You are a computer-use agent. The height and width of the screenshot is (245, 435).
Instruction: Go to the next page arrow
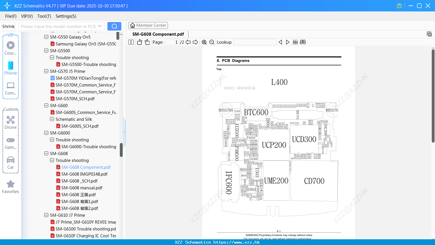point(195,42)
